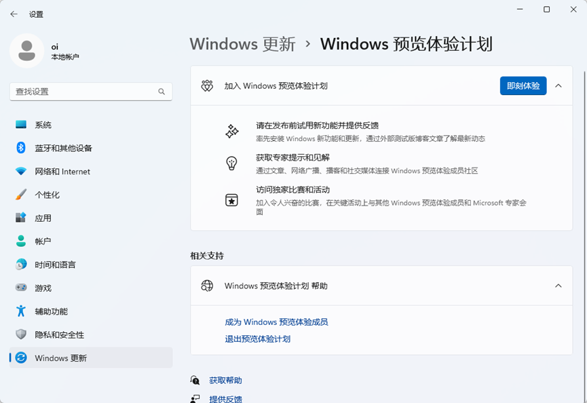
Task: Click Windows 更新 in the breadcrumb
Action: (242, 44)
